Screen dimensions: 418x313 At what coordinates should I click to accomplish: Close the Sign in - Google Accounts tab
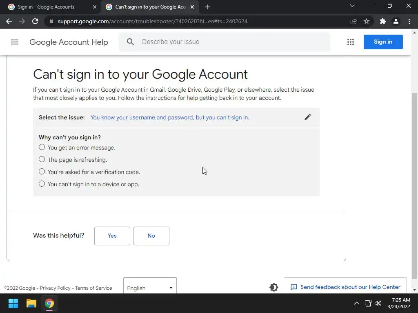click(x=95, y=7)
